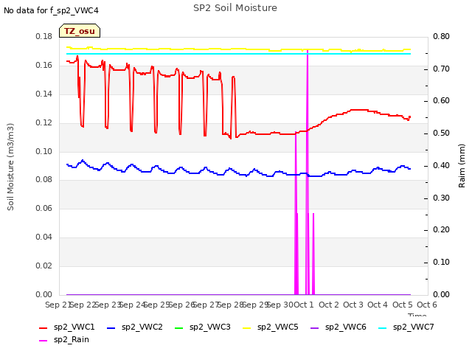Click the Oct 1 x-axis date label
Screen dimensions: 472x354
[x=304, y=305]
